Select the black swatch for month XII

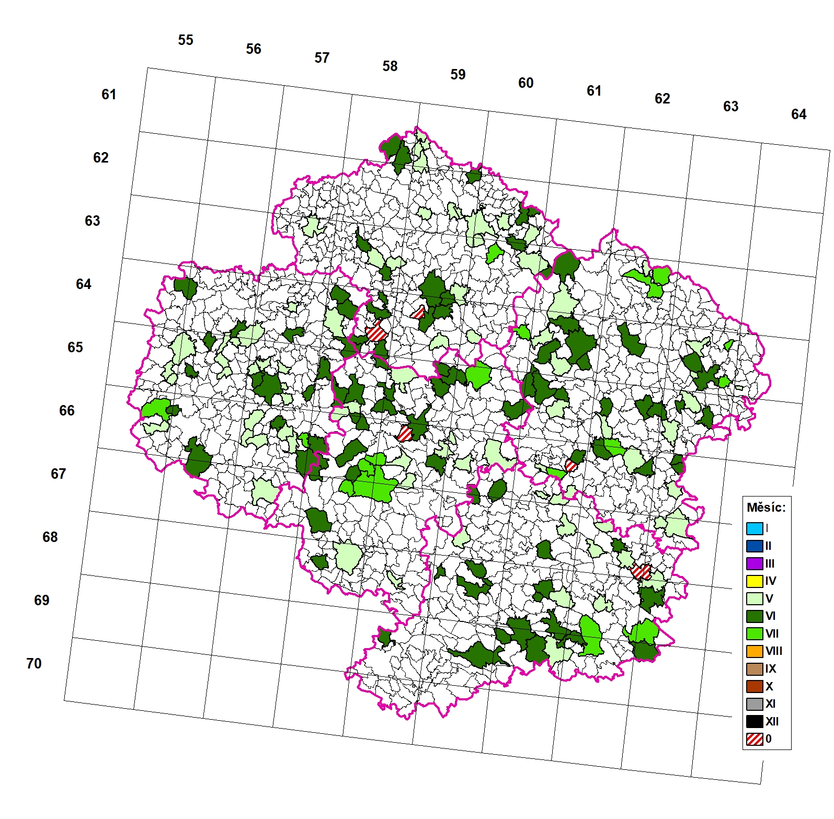point(755,722)
